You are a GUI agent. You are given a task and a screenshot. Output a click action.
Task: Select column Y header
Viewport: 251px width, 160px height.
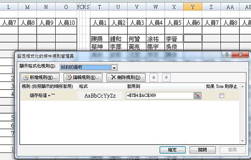coord(193,7)
